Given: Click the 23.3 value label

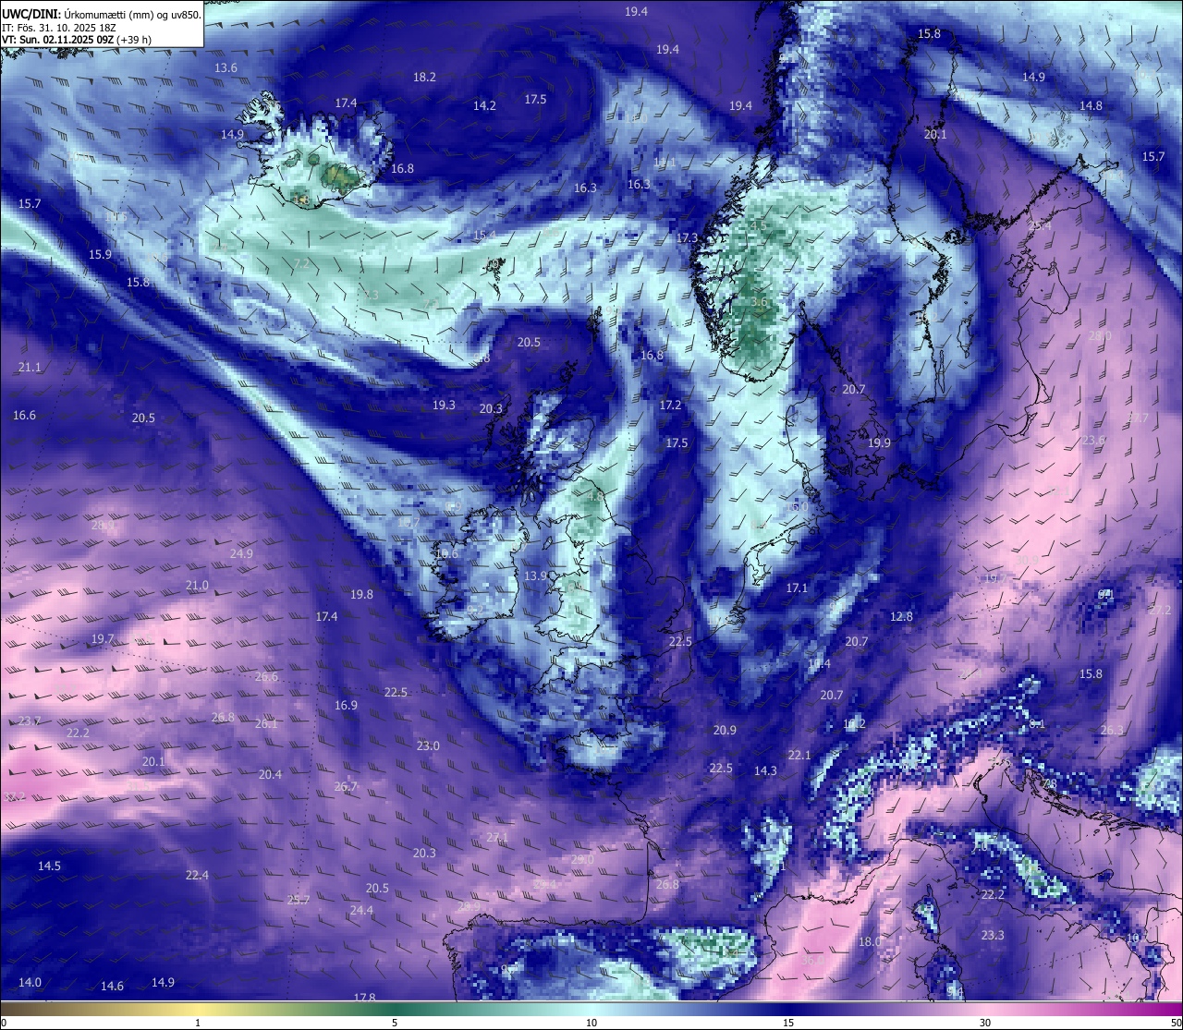Looking at the screenshot, I should point(993,936).
